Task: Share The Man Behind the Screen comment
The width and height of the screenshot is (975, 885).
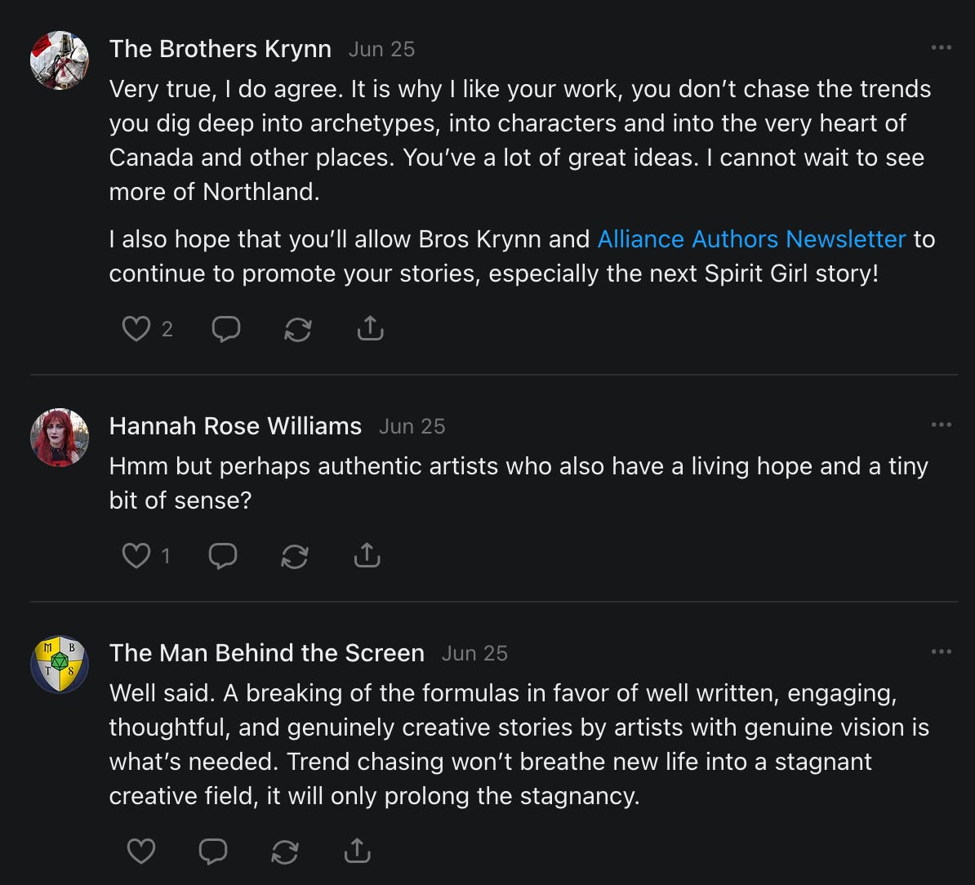Action: 357,852
